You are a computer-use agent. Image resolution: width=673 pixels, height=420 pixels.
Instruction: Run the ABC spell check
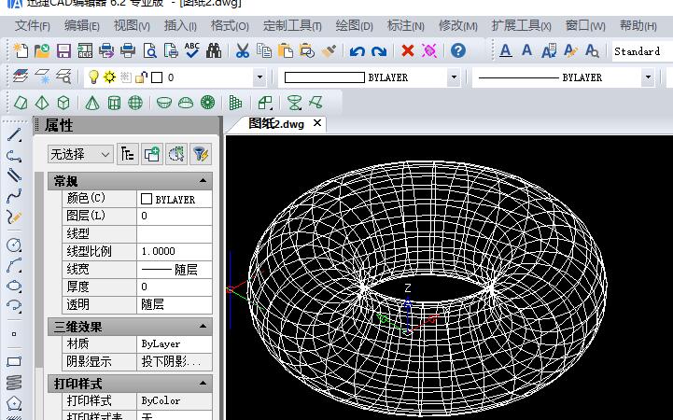[192, 50]
